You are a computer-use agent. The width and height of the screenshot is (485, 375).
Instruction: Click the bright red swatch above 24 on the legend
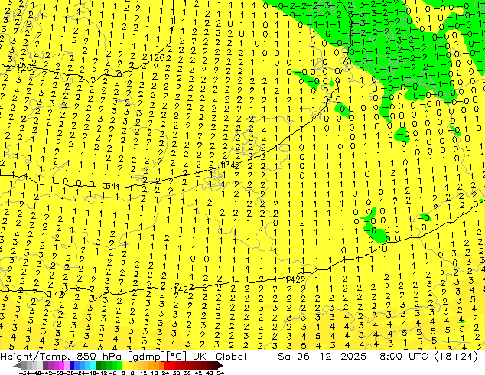[x=167, y=366]
